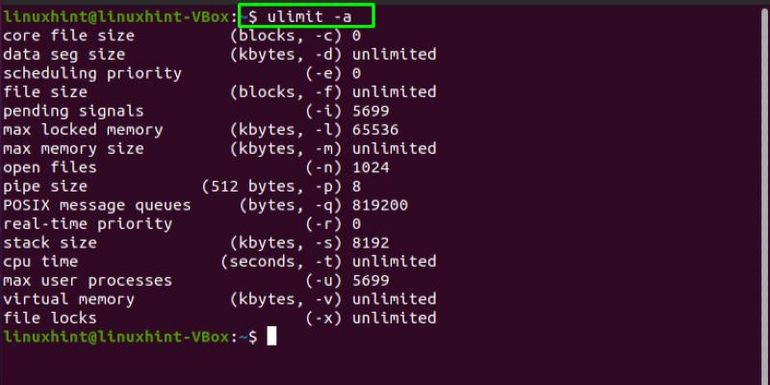The height and width of the screenshot is (385, 770).
Task: Click the terminal cursor block at the prompt
Action: (272, 336)
